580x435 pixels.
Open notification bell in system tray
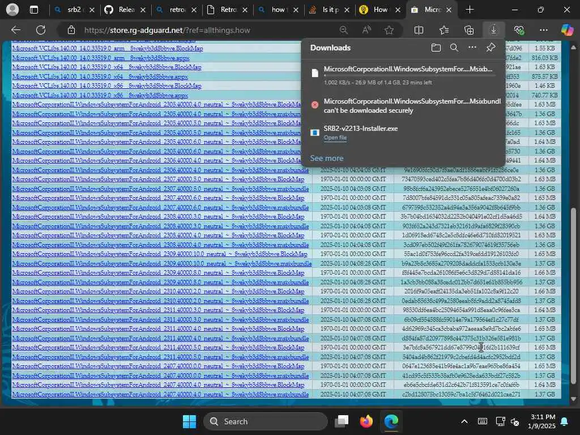coord(565,421)
